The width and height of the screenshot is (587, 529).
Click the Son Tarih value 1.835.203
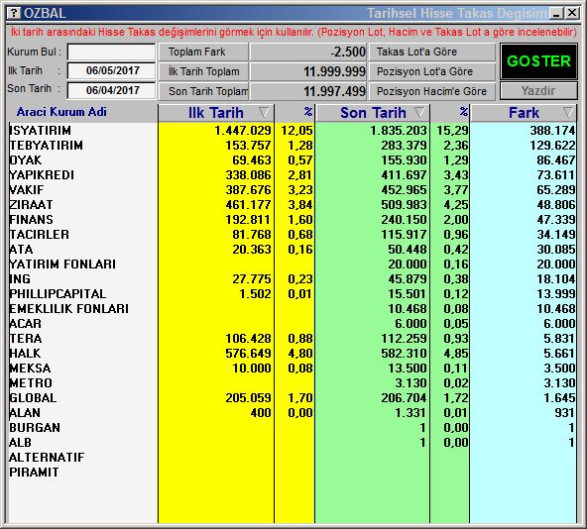tap(399, 130)
